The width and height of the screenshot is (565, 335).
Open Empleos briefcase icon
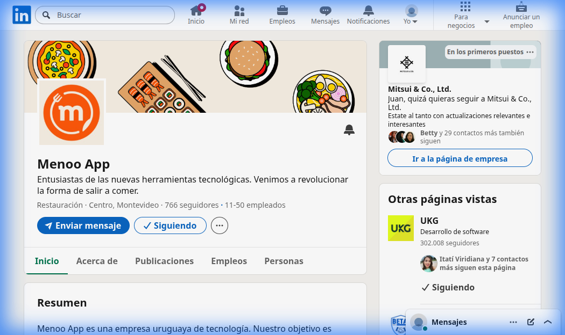(x=282, y=10)
